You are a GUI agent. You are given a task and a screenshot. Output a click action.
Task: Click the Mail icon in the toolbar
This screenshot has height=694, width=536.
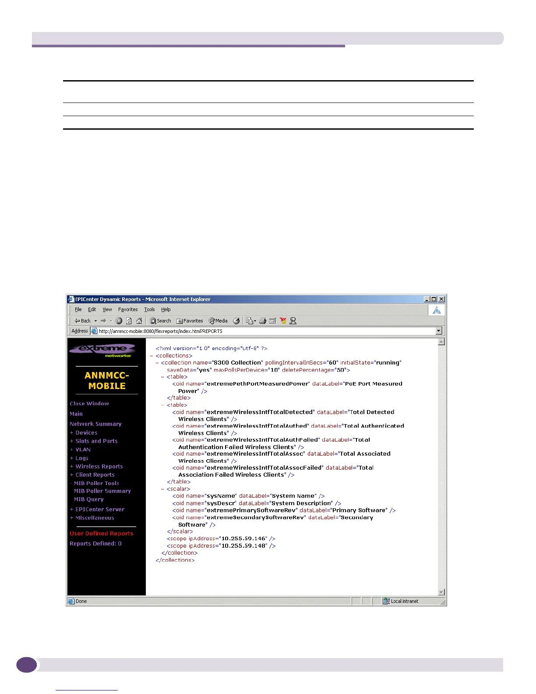coord(250,321)
